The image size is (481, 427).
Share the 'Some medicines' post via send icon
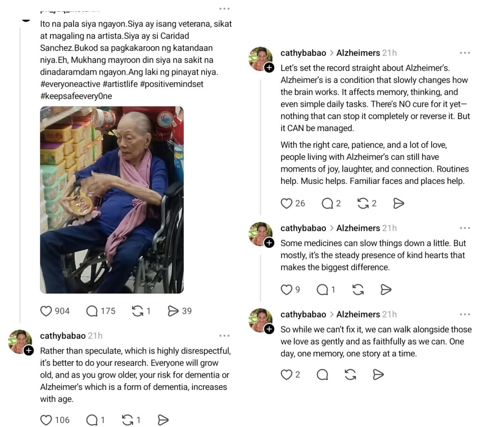pos(386,289)
